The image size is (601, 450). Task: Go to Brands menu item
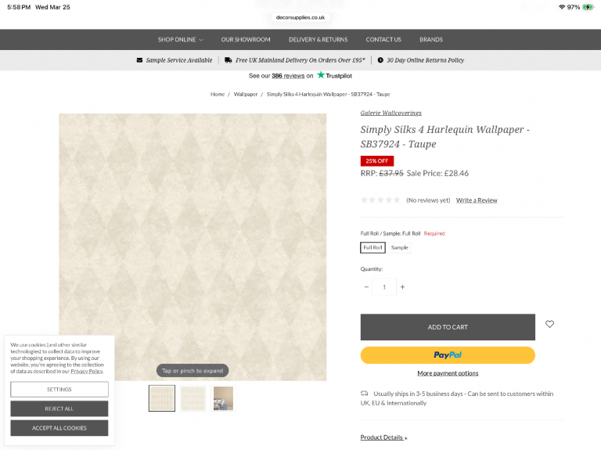[x=431, y=39]
